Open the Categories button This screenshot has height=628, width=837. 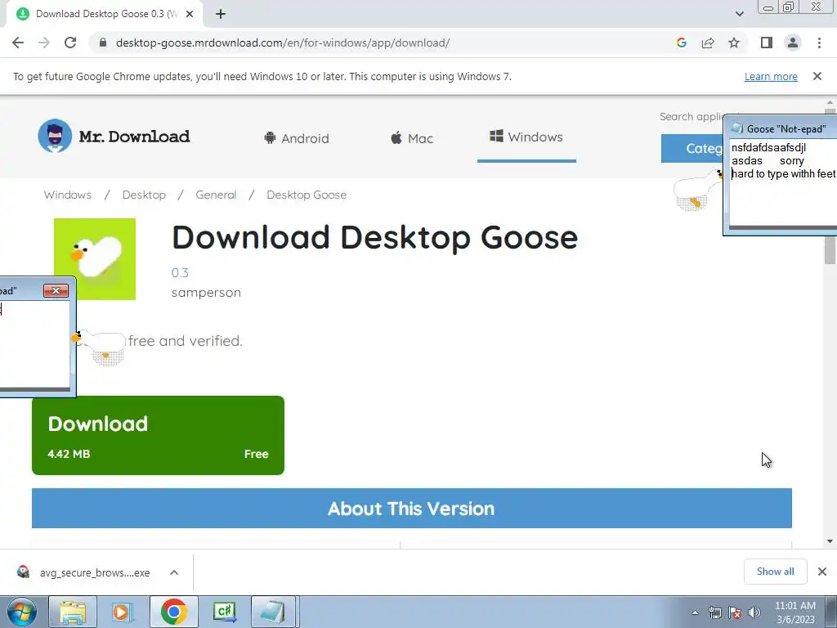(x=692, y=148)
